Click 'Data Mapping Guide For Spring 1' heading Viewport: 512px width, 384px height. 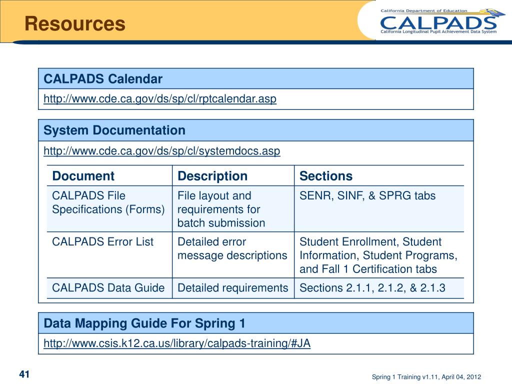click(x=144, y=323)
